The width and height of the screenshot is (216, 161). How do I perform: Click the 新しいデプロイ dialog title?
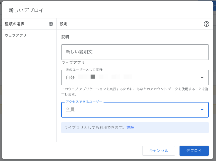(x=26, y=10)
